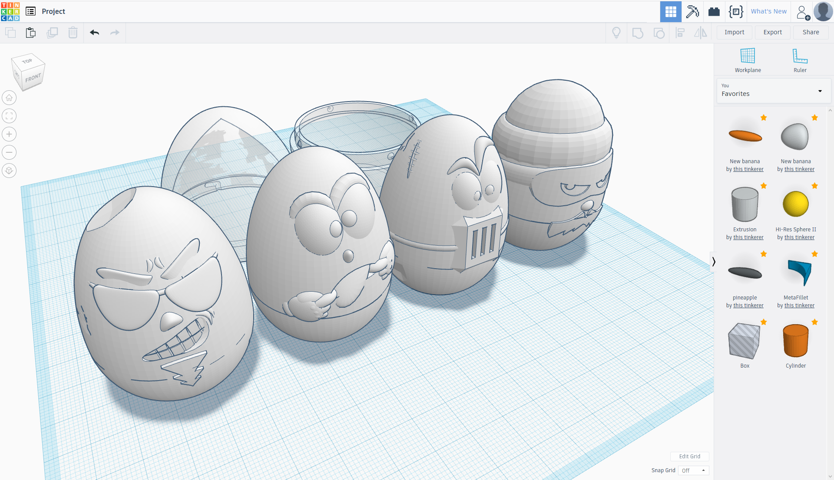This screenshot has width=834, height=480.
Task: Click the Copy icon in toolbar
Action: pyautogui.click(x=10, y=33)
